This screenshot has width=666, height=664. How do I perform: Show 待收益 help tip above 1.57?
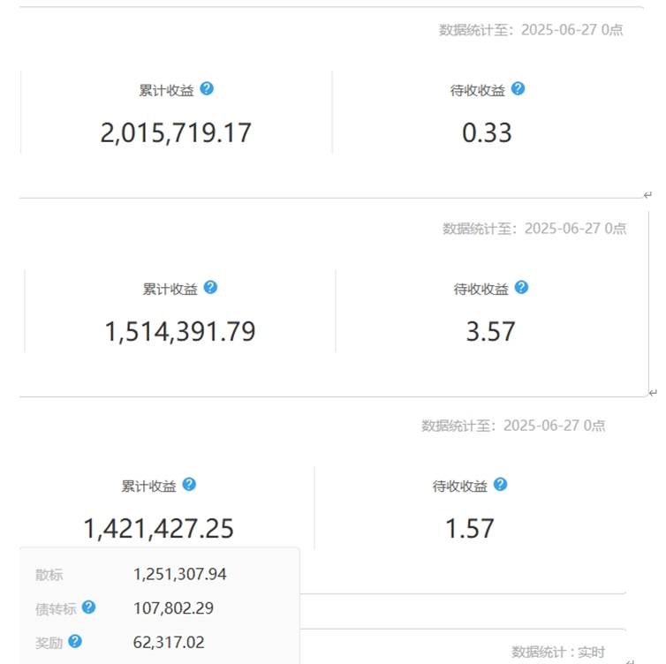[x=500, y=484]
